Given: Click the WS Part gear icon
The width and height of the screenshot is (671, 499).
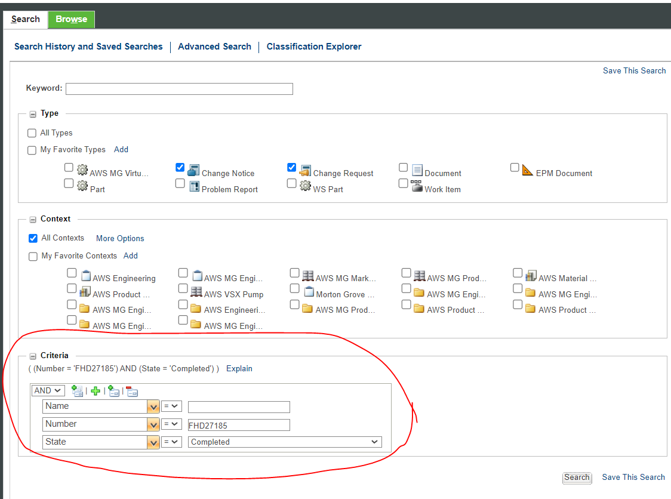Looking at the screenshot, I should (x=304, y=186).
